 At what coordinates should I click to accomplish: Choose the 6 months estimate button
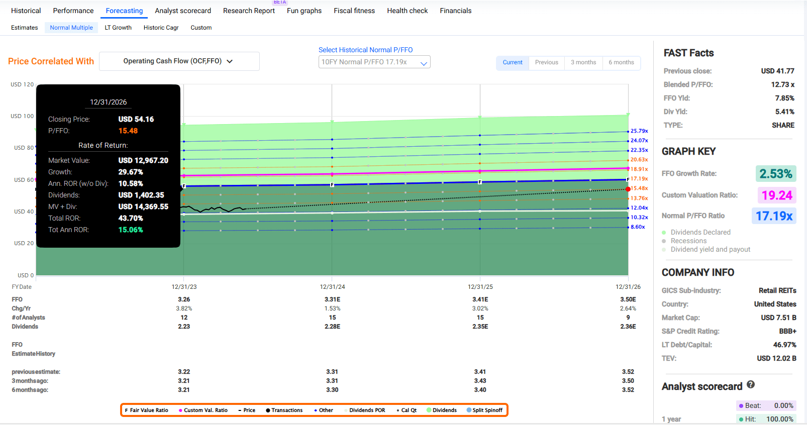tap(621, 62)
